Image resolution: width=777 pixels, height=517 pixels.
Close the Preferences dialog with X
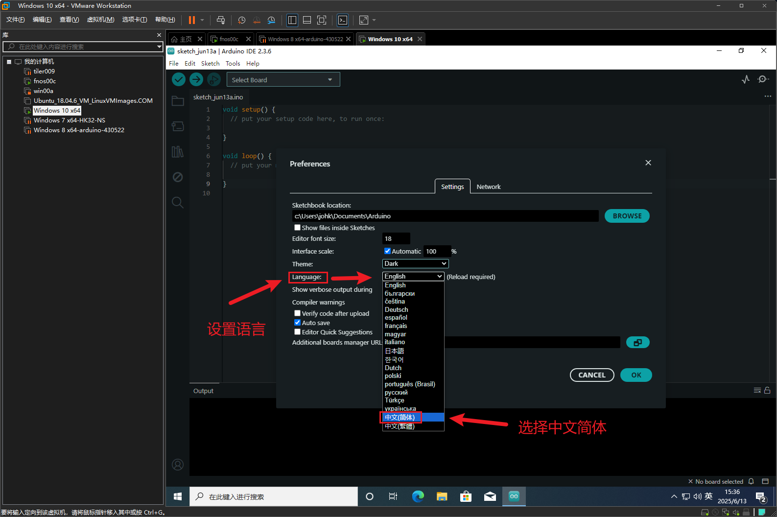[x=648, y=163]
